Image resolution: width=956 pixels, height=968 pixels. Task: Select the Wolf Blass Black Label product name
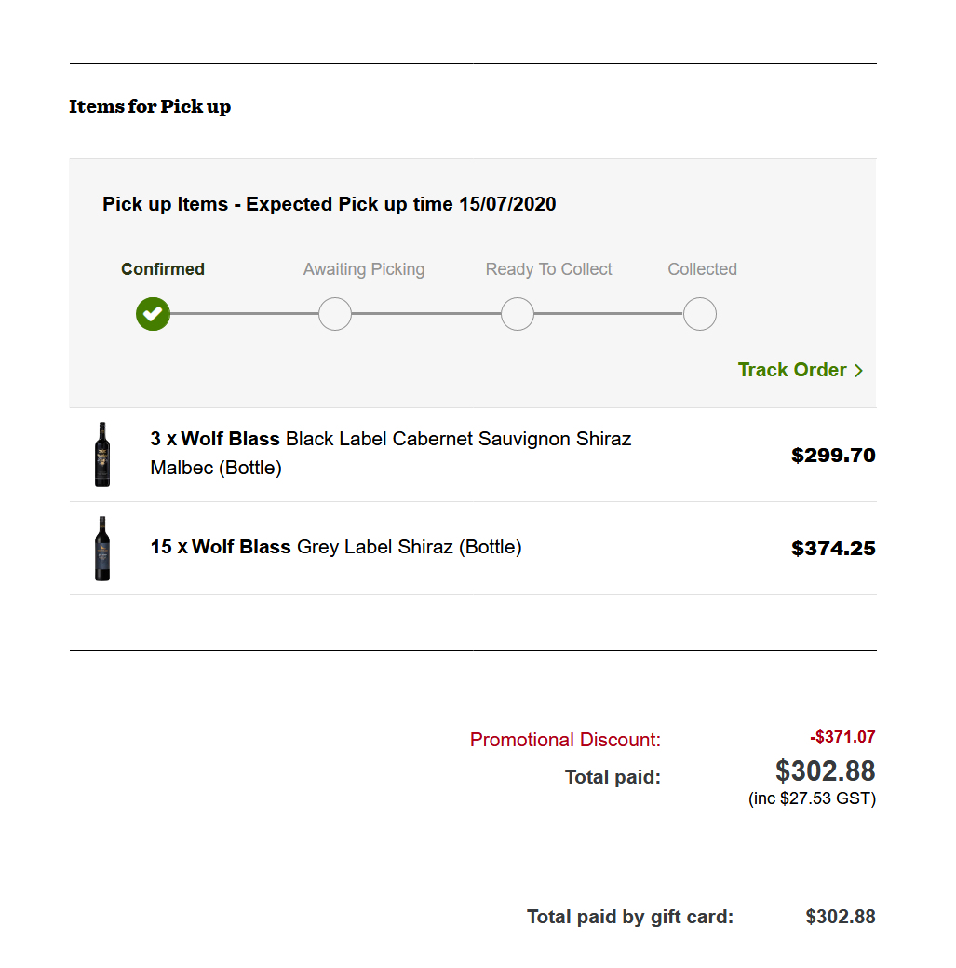[391, 453]
